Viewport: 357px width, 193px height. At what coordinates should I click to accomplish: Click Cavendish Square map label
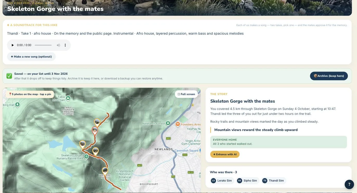pyautogui.click(x=186, y=151)
